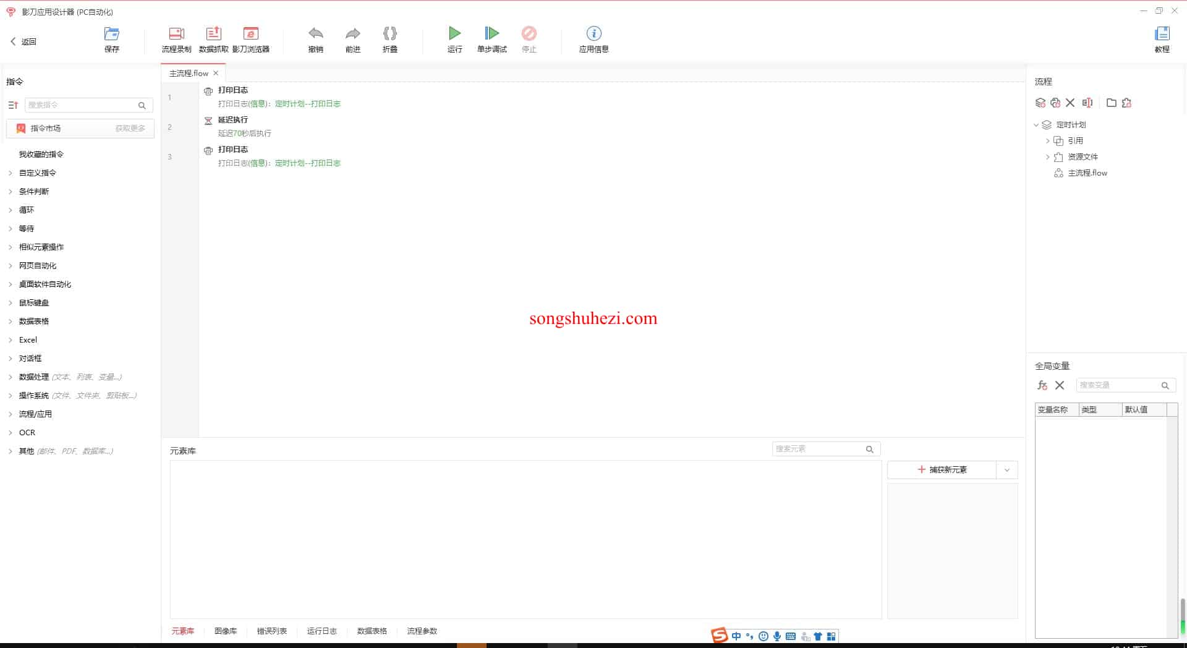Viewport: 1187px width, 648px height.
Task: Close the 主流程.flow tab
Action: (x=216, y=73)
